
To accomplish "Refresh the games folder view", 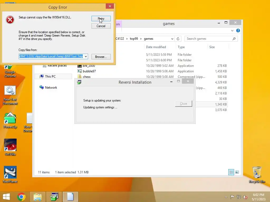I will (178, 39).
